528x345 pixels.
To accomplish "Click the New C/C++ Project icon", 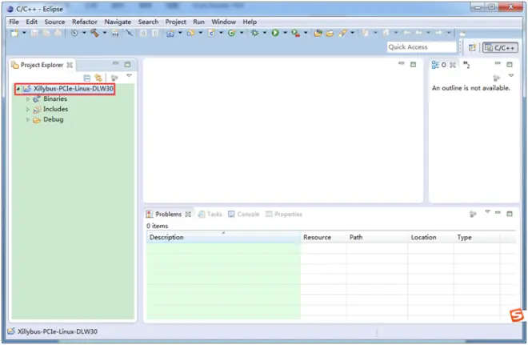I will [170, 33].
